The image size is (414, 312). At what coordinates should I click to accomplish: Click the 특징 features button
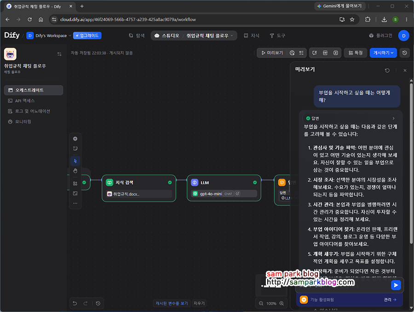[x=356, y=53]
